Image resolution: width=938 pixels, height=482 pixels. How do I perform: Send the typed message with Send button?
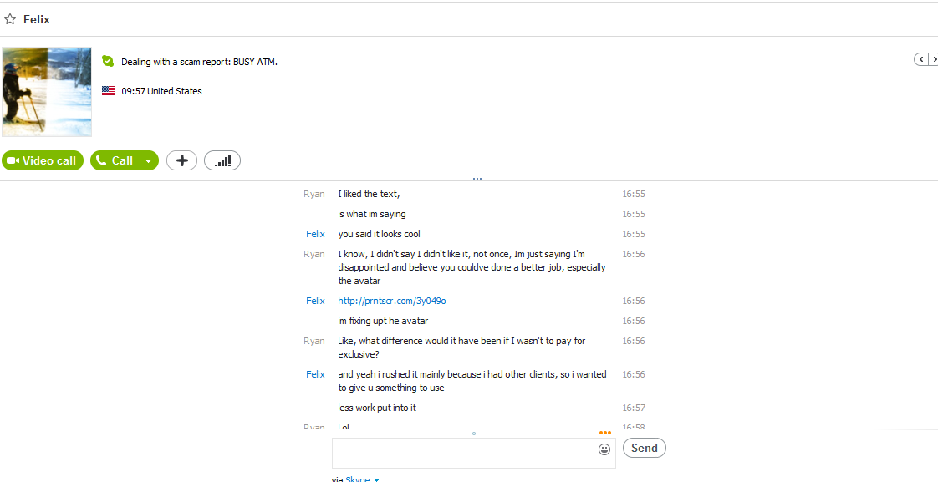[x=645, y=448]
